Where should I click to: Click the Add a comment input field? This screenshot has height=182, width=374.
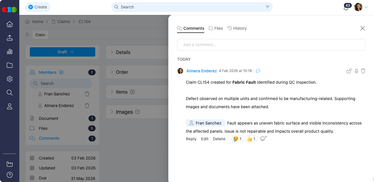271,44
